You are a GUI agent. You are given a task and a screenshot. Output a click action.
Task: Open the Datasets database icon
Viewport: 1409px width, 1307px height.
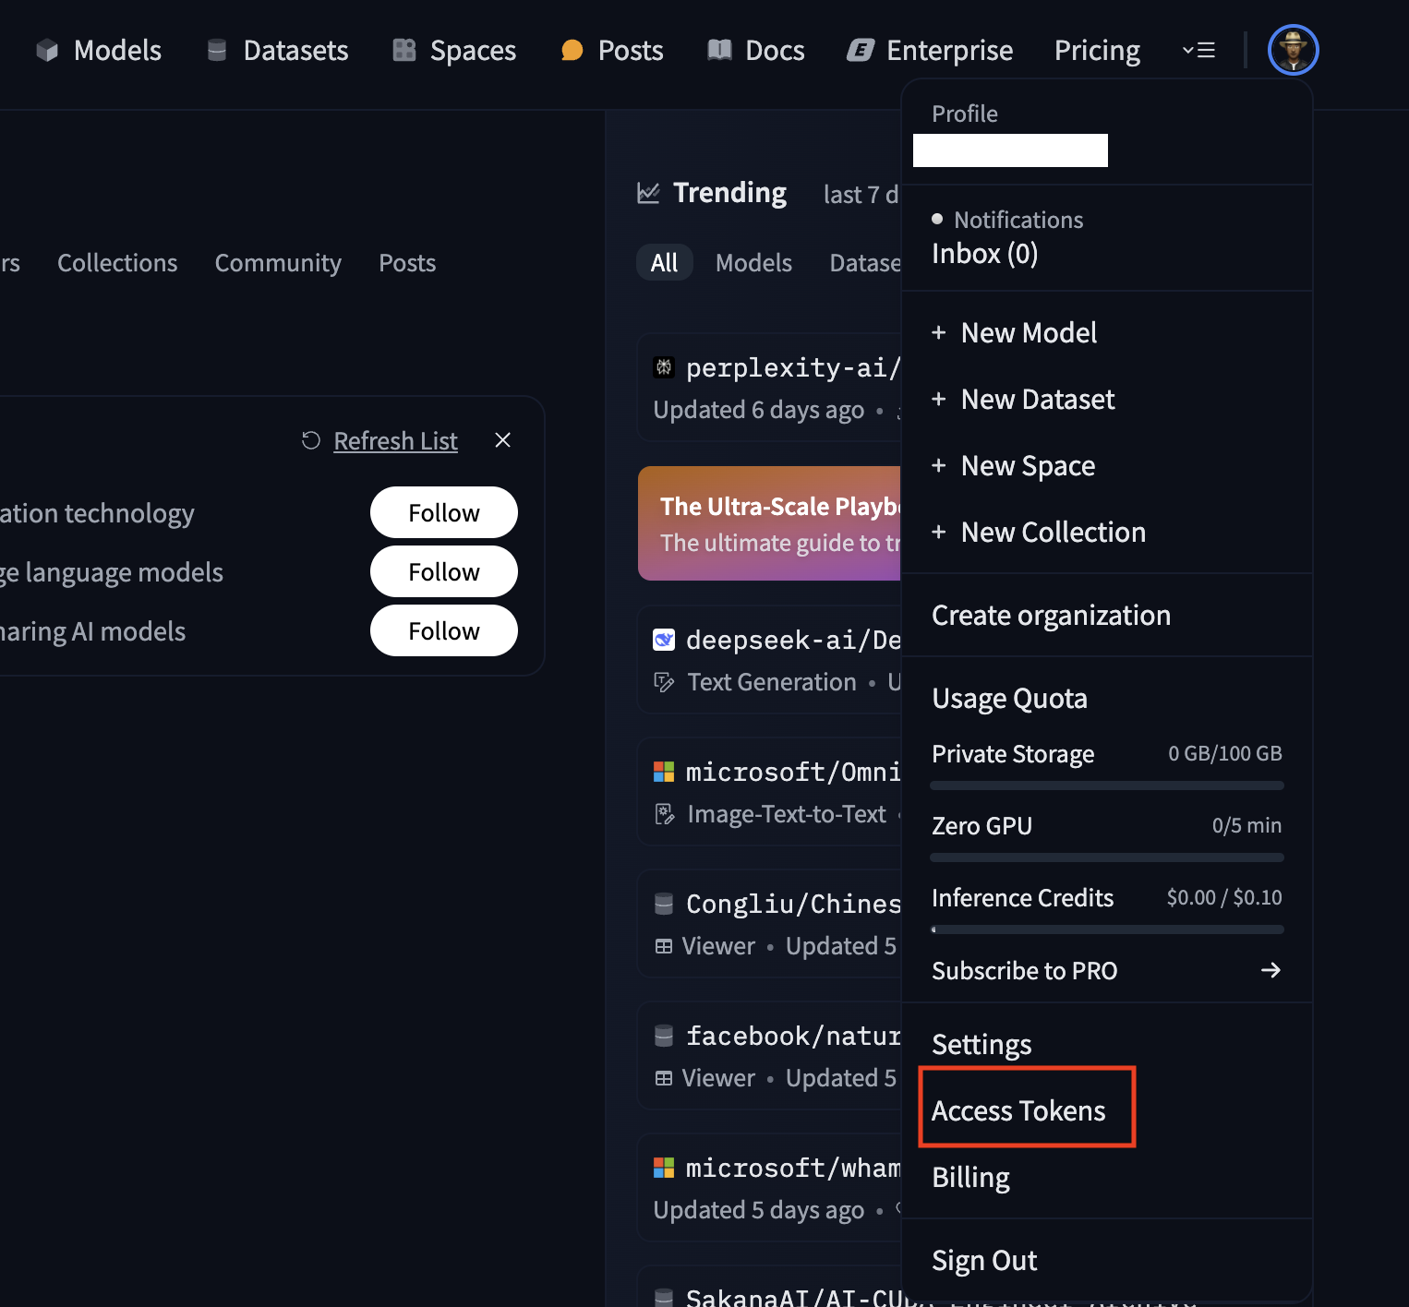(x=217, y=50)
